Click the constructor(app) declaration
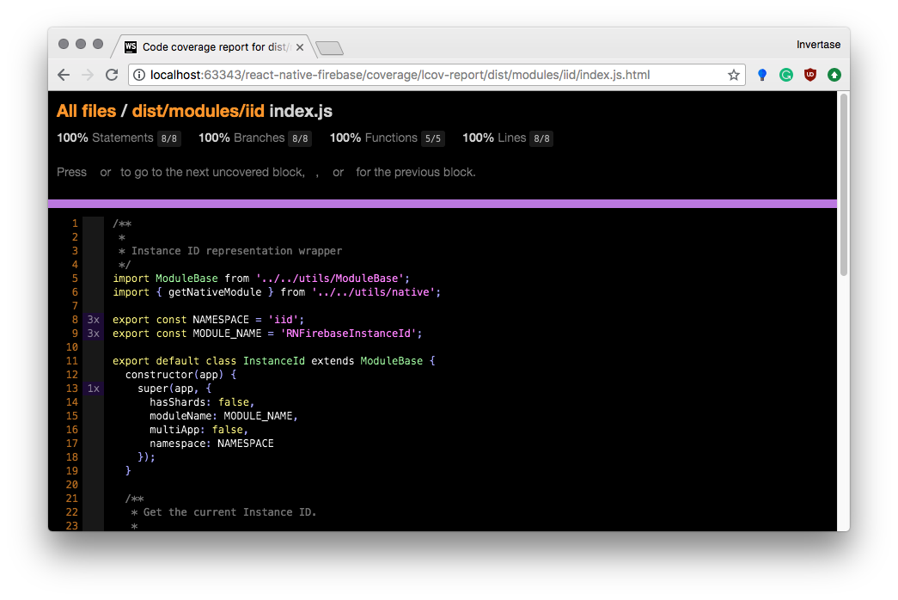The width and height of the screenshot is (898, 600). click(x=174, y=375)
